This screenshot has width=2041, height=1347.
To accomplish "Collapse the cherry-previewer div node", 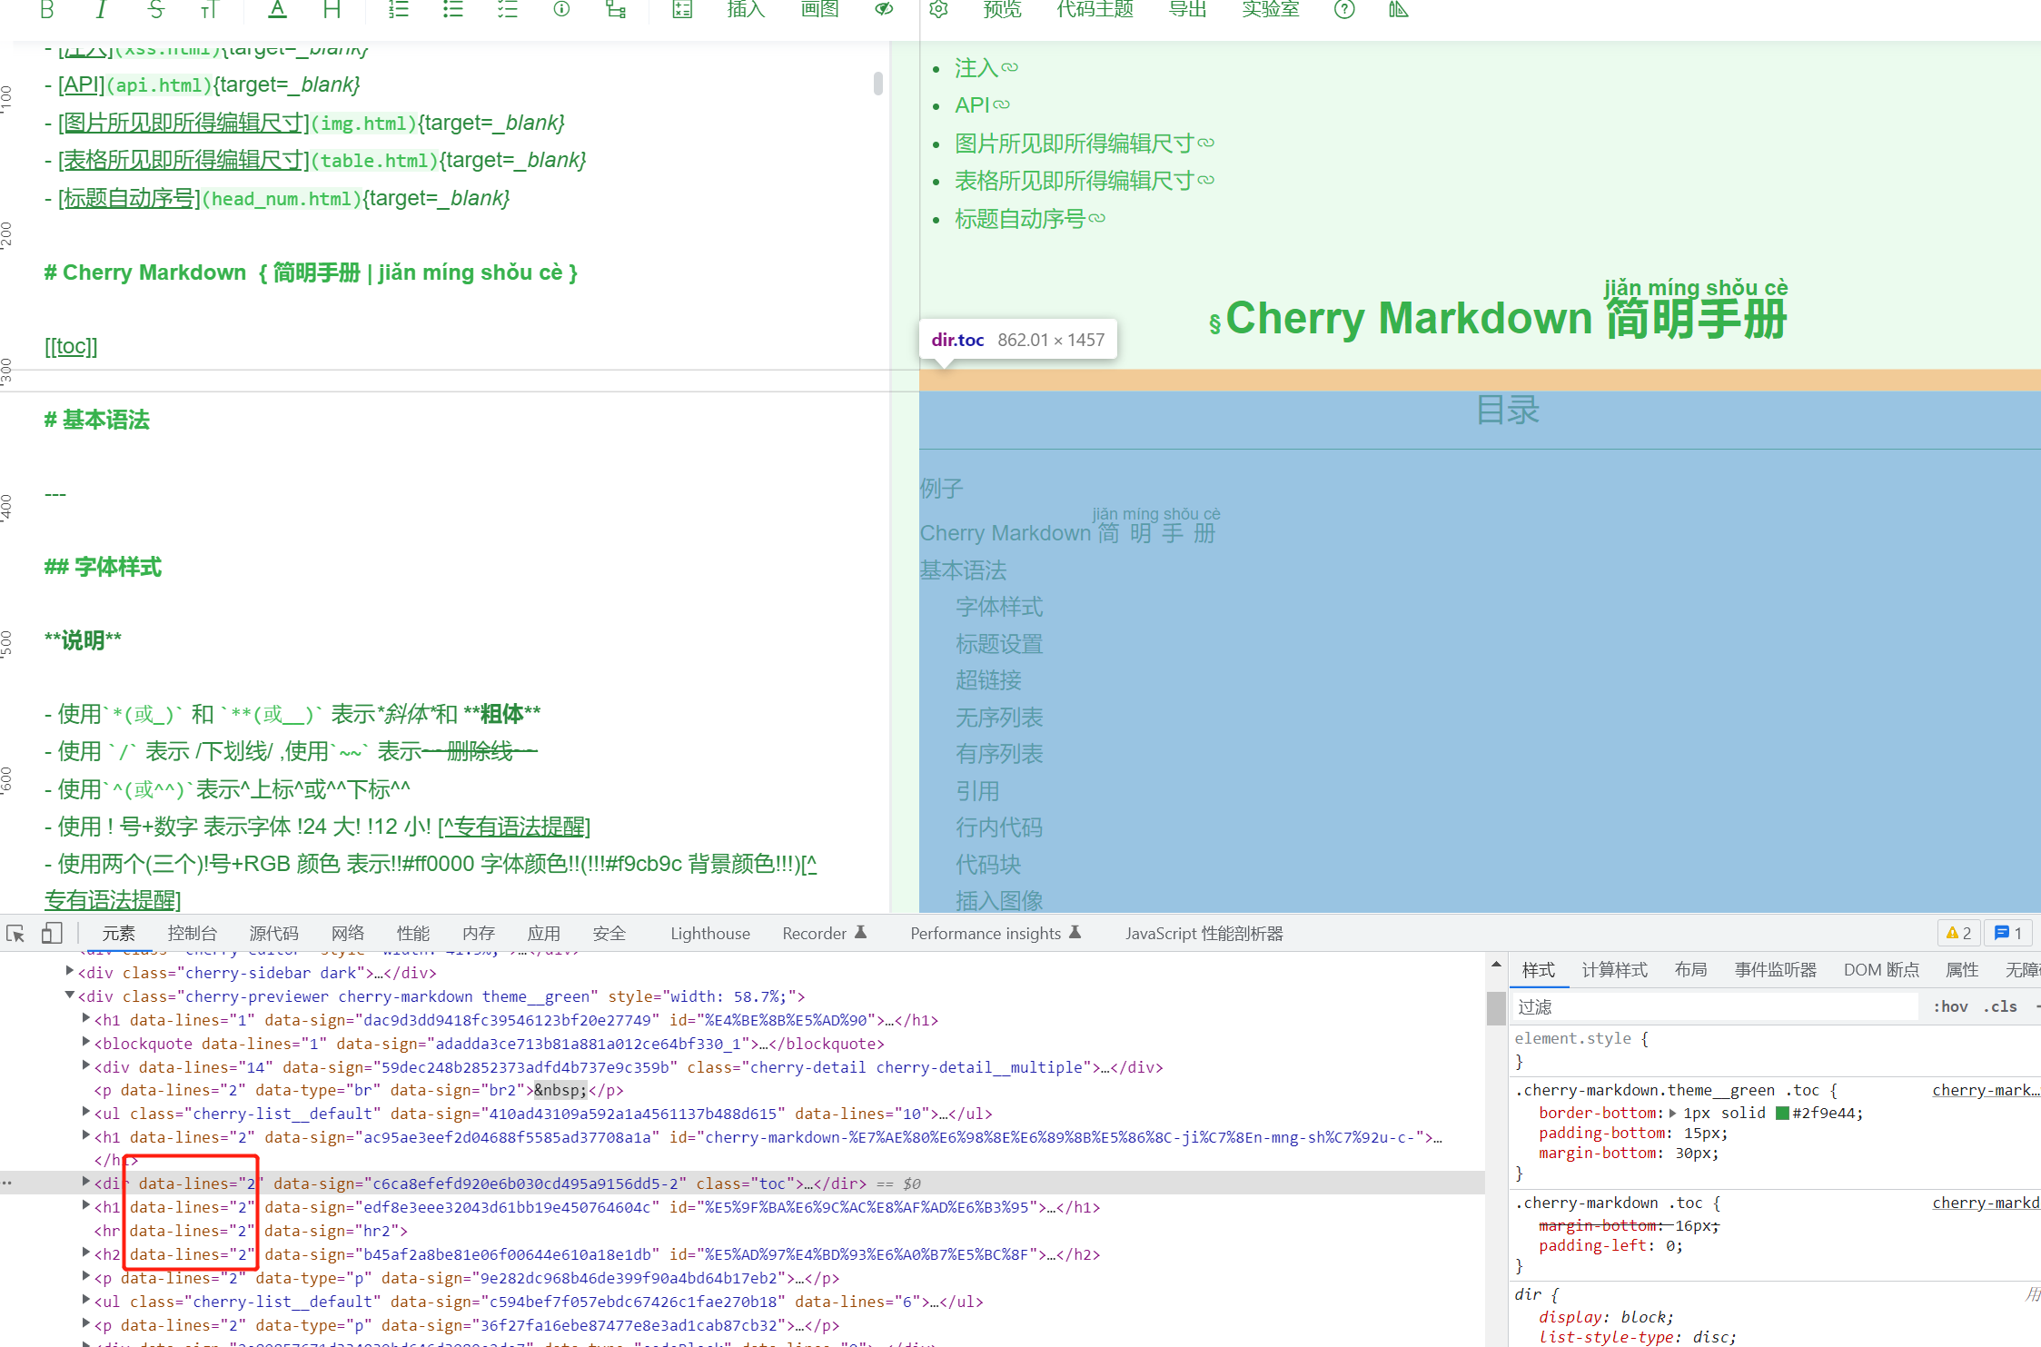I will (x=70, y=995).
